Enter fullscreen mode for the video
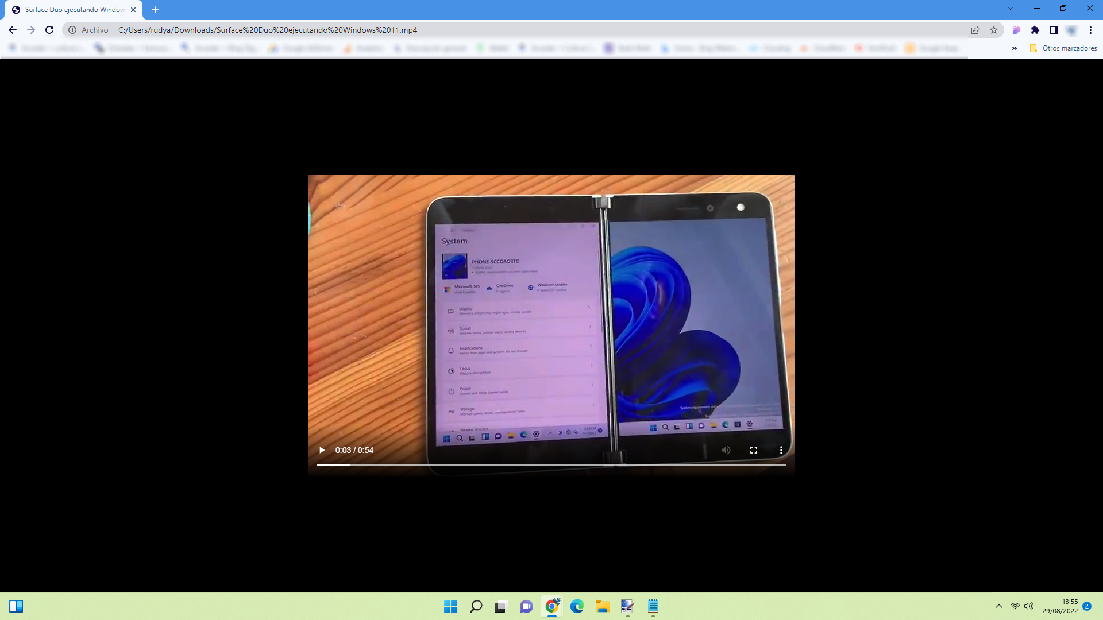 pyautogui.click(x=754, y=450)
